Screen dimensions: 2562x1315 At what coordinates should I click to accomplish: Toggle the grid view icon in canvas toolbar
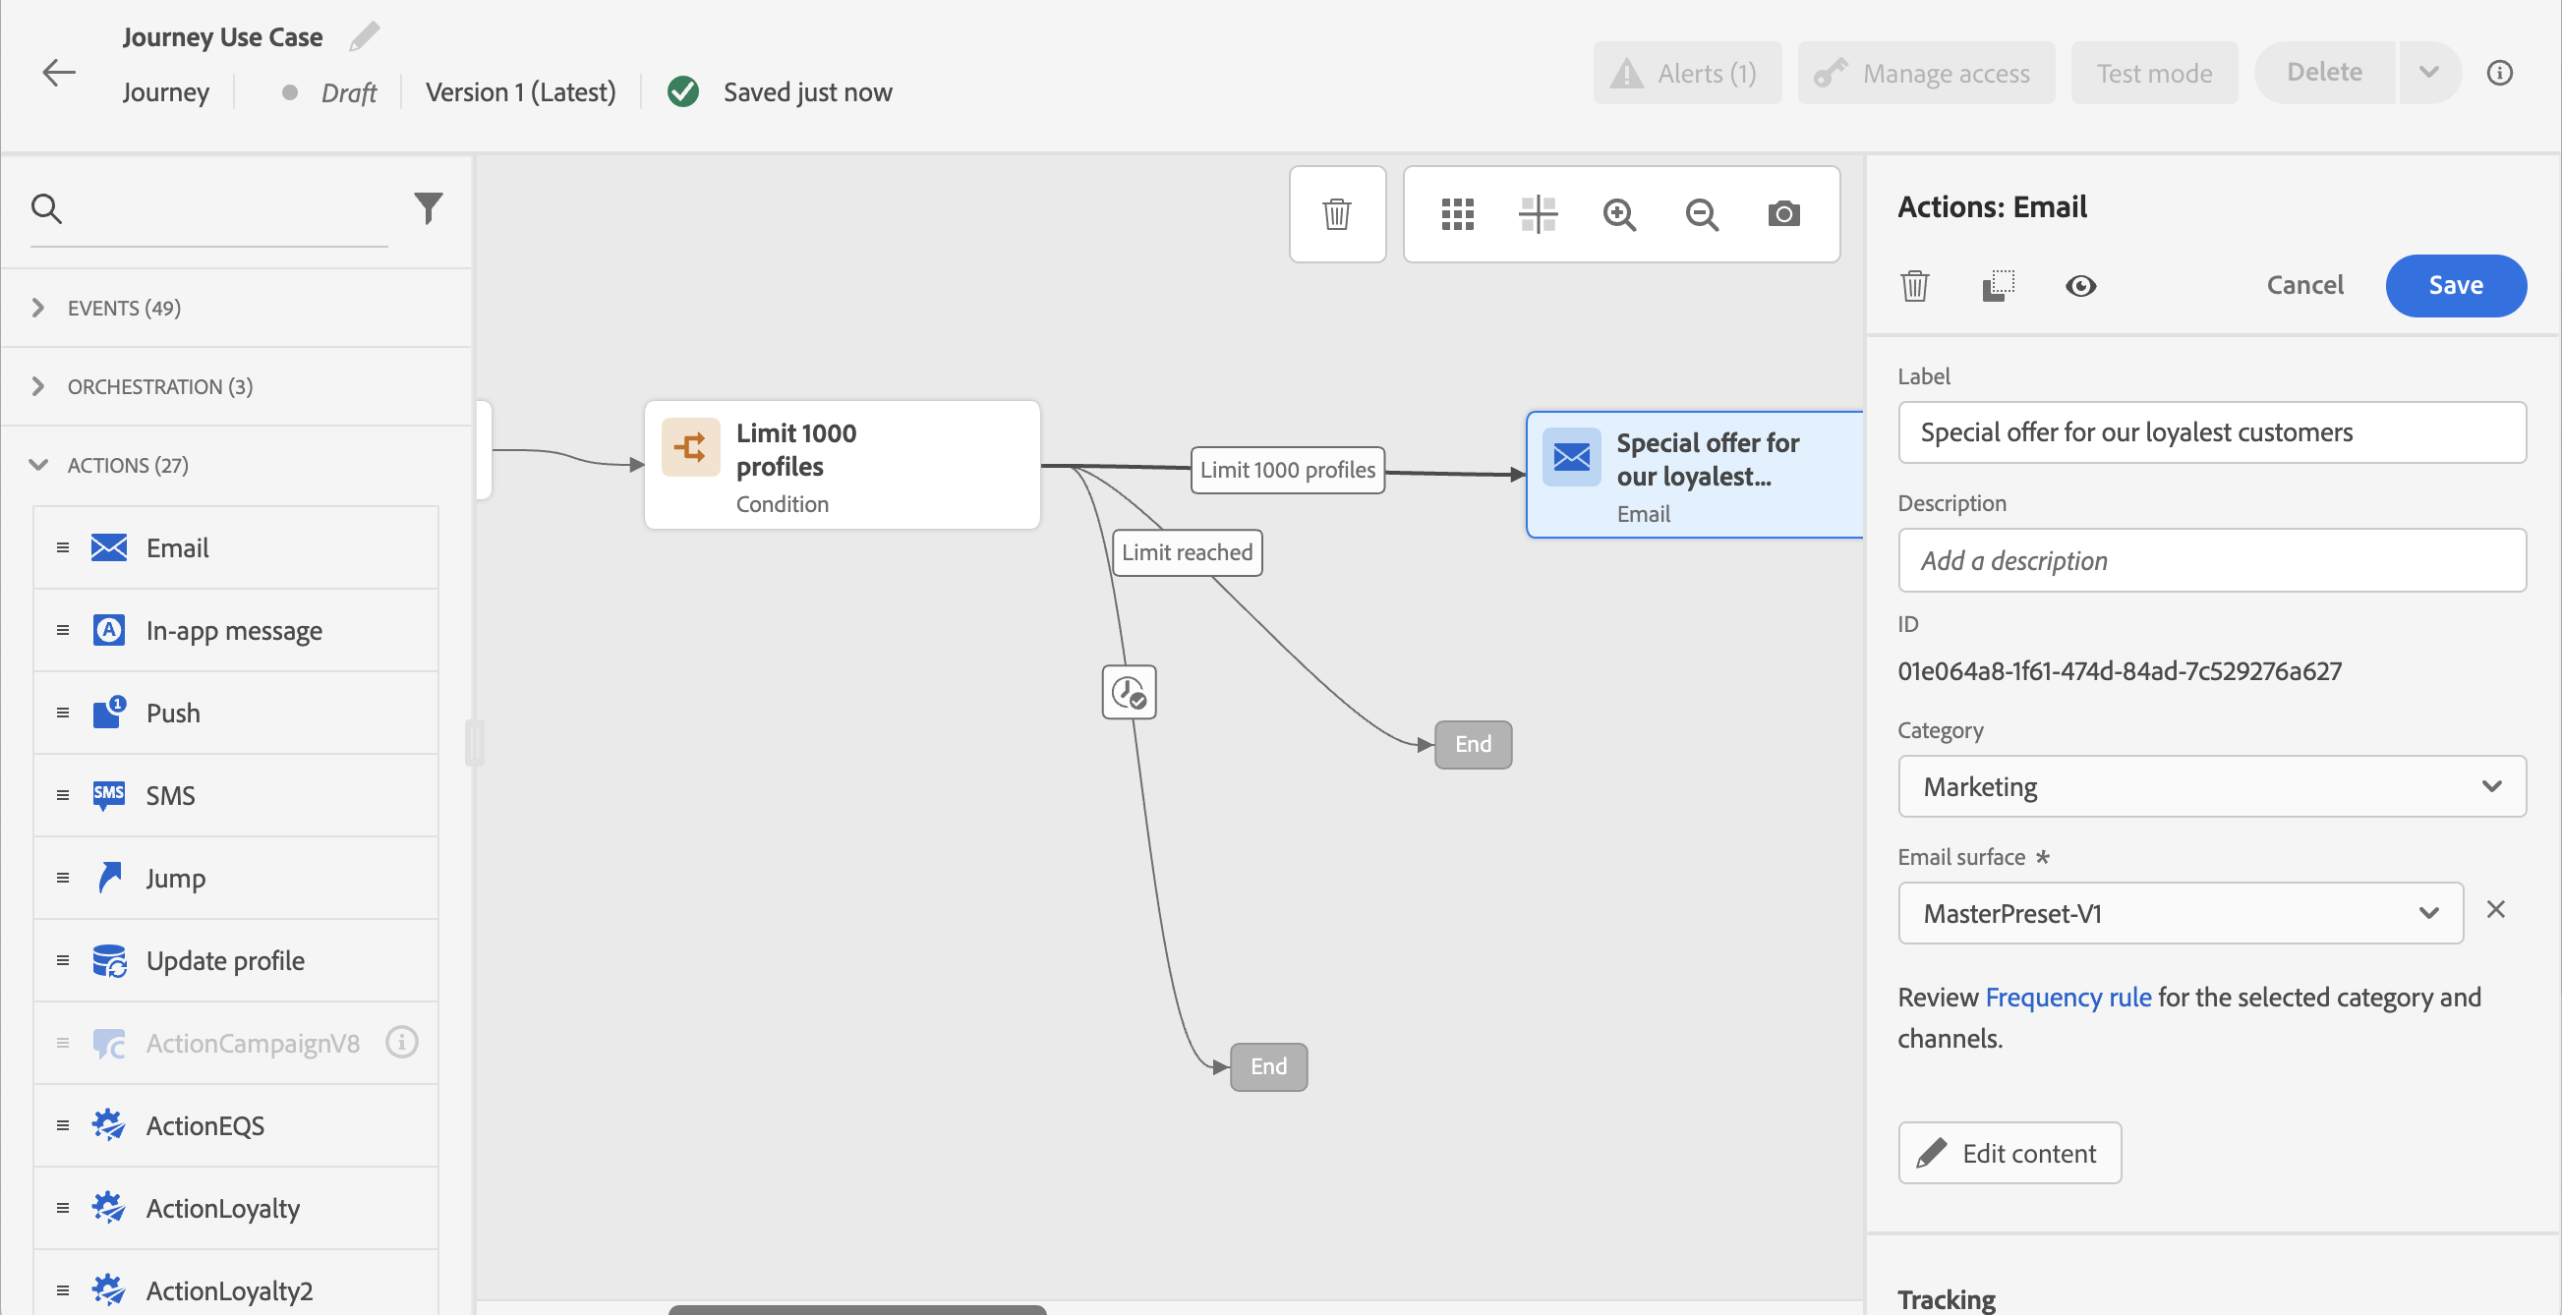pyautogui.click(x=1457, y=213)
